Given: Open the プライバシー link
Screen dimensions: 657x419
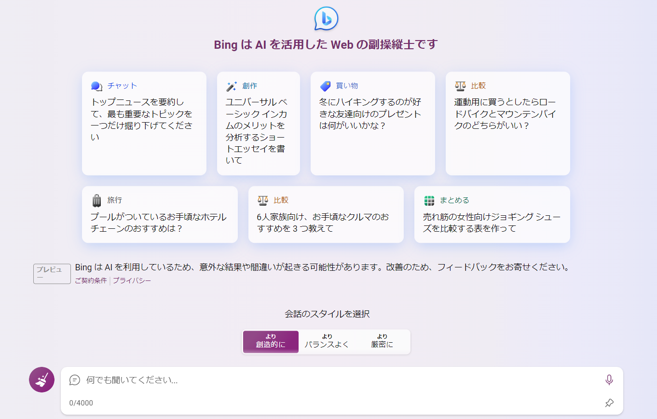Looking at the screenshot, I should click(x=132, y=280).
